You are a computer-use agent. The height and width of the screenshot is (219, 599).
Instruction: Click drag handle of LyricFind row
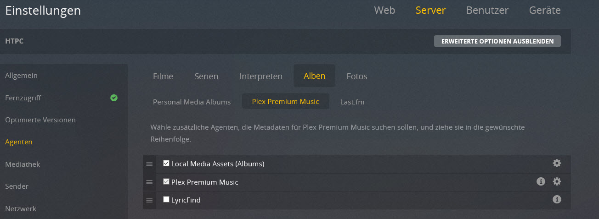click(149, 200)
